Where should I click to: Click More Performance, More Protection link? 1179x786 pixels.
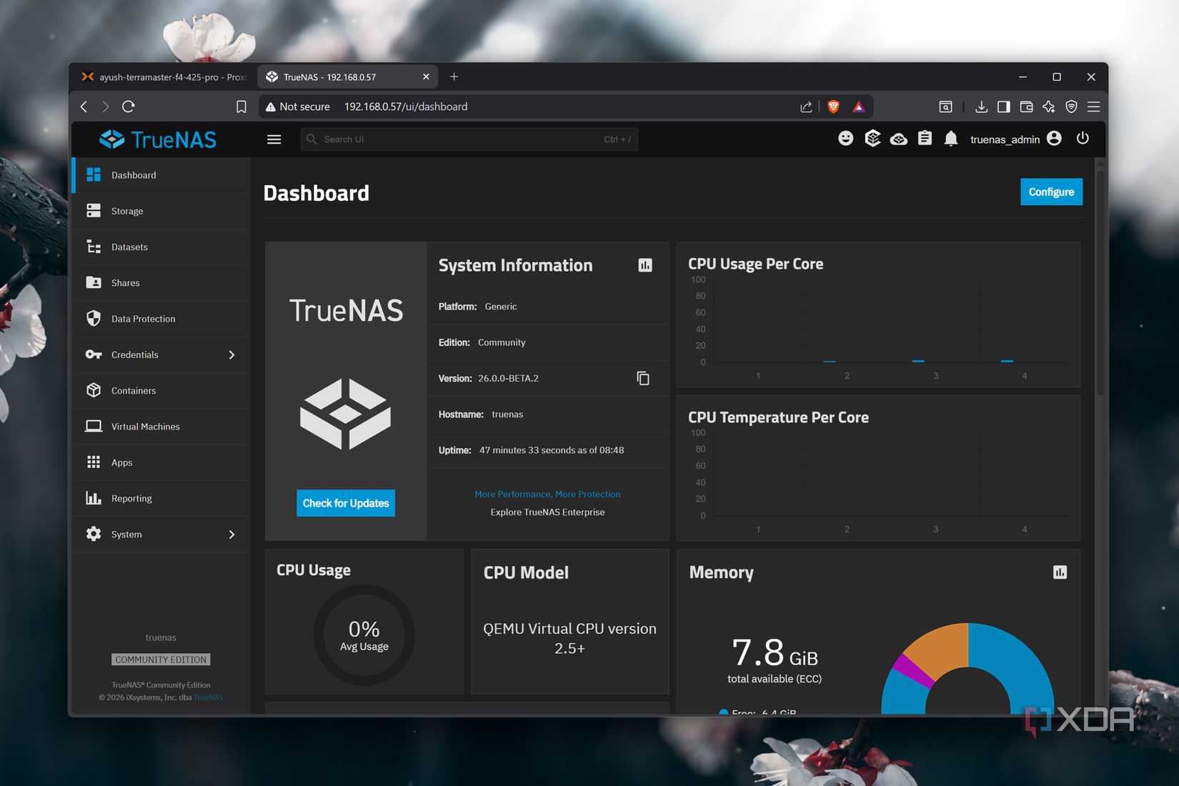(x=547, y=494)
